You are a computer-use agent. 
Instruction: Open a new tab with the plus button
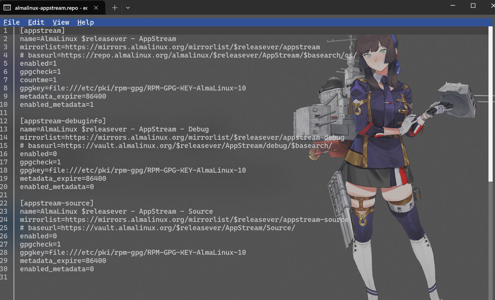coord(114,8)
